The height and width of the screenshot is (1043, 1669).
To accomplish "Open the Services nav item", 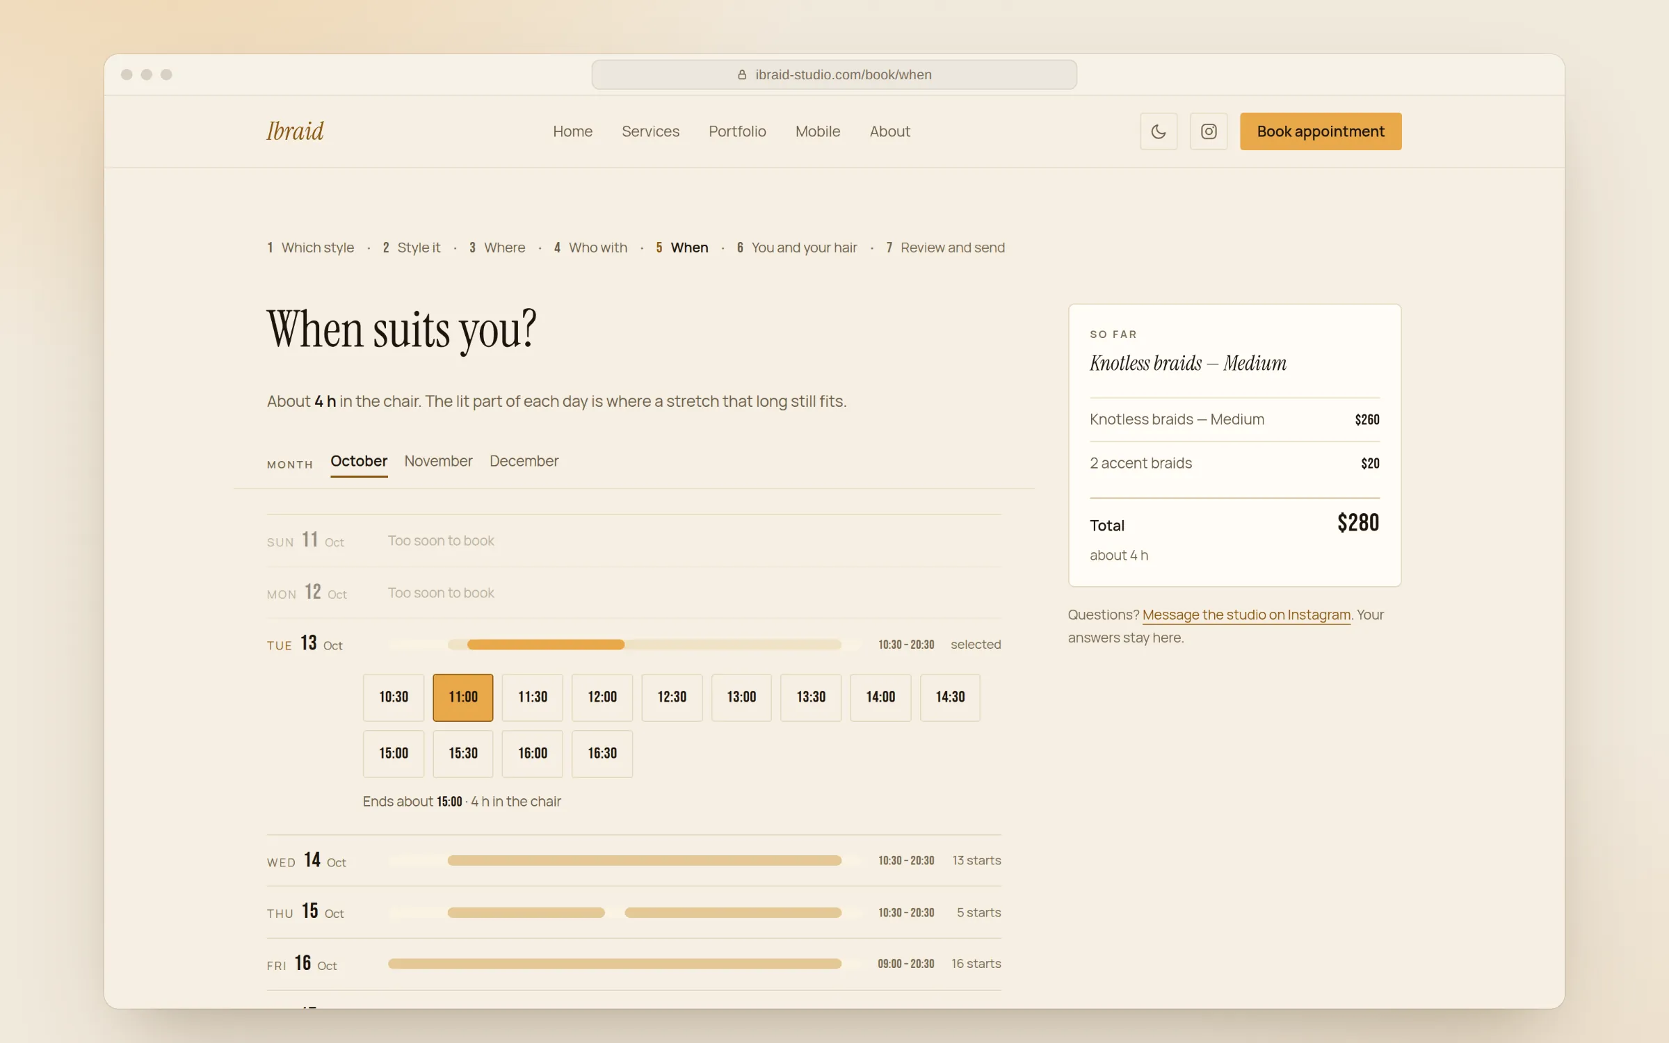I will tap(650, 131).
